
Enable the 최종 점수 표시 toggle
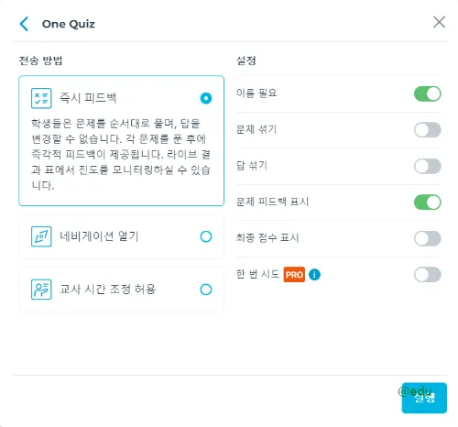click(428, 238)
